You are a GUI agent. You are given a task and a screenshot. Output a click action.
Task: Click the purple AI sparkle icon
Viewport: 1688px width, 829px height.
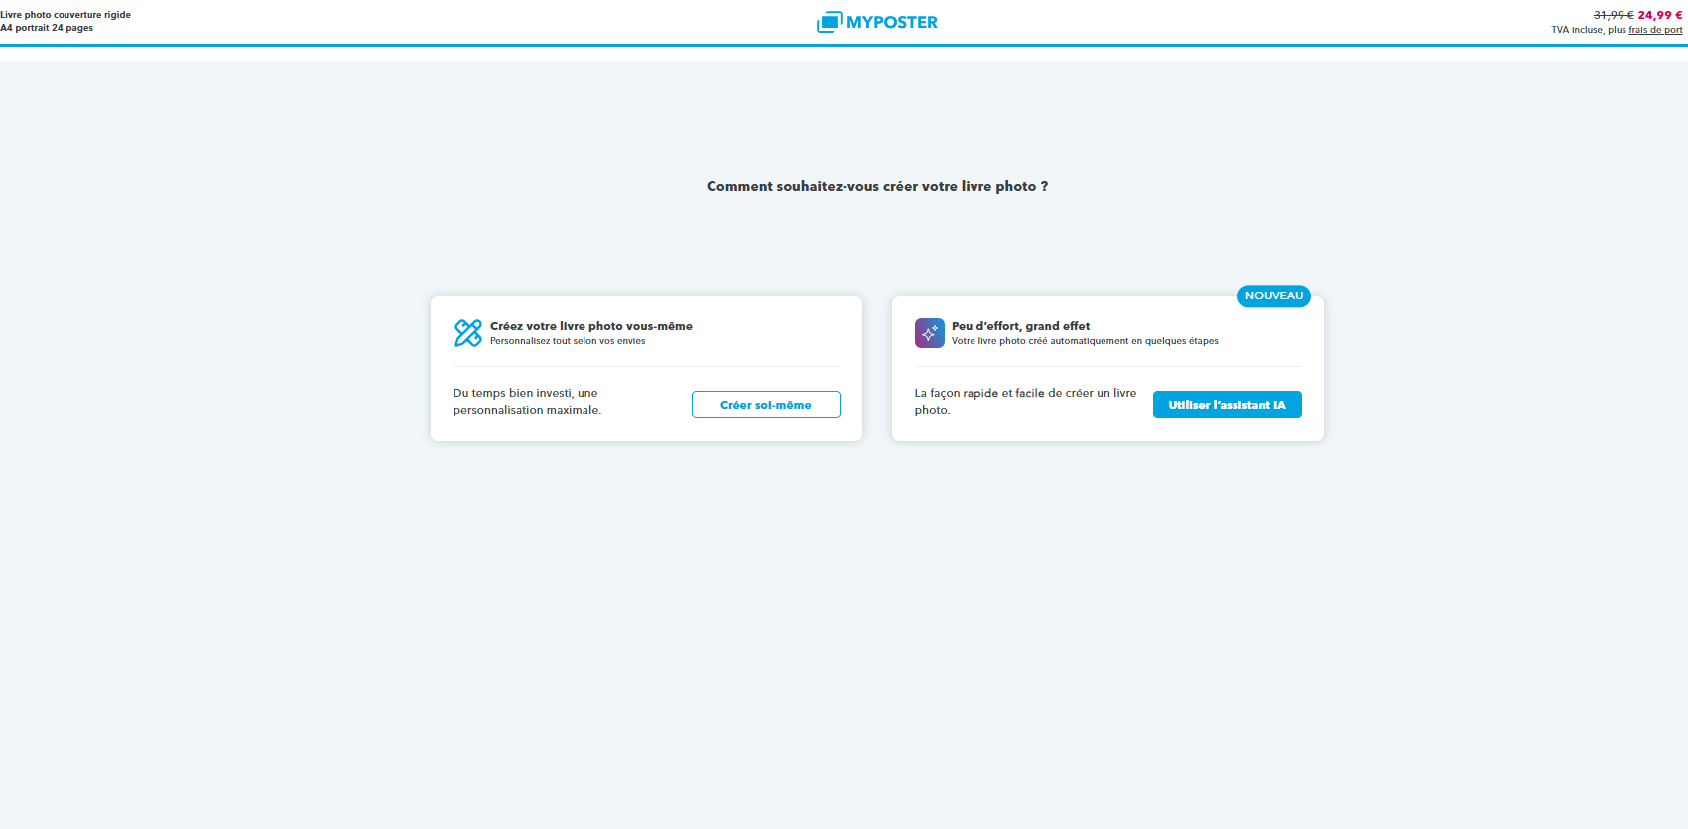pos(929,333)
